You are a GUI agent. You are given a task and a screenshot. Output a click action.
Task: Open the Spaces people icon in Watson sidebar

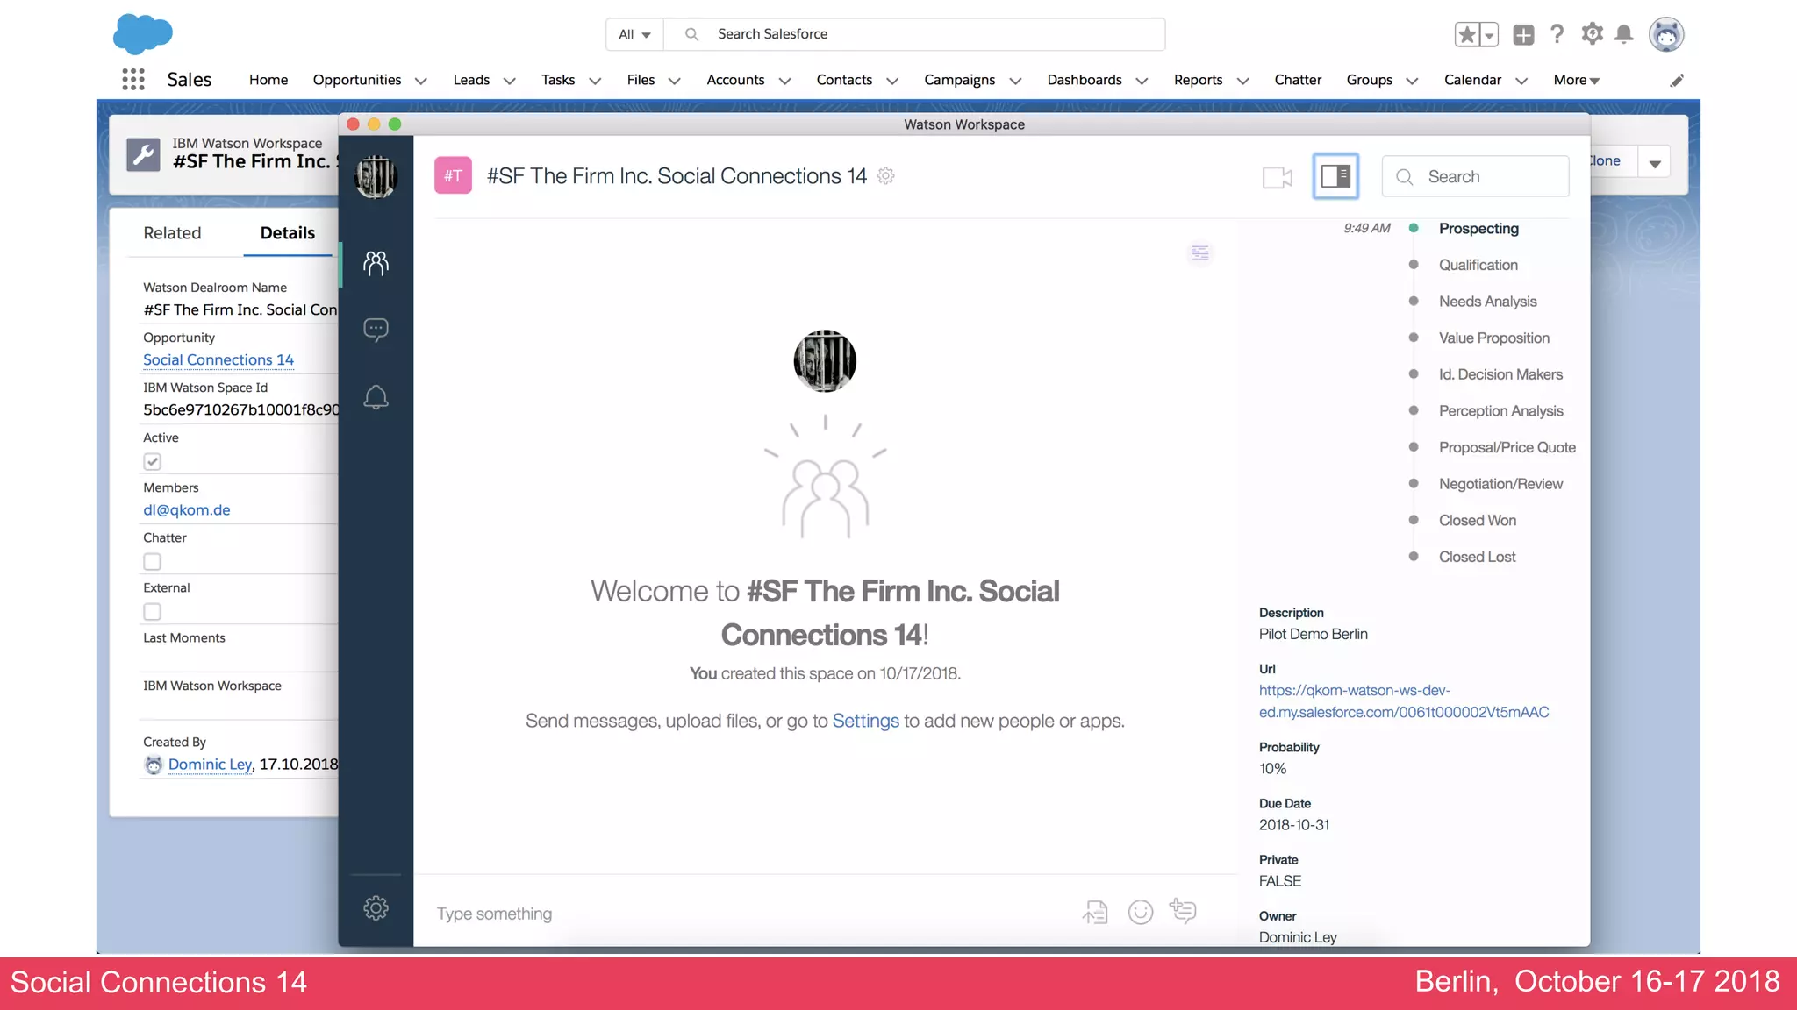point(376,263)
